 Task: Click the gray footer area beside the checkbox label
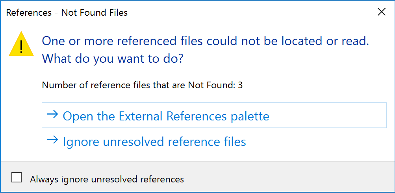coord(287,178)
